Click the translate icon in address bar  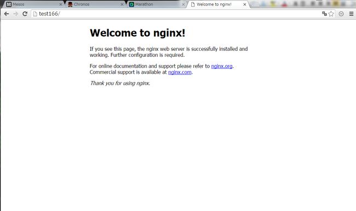(324, 14)
